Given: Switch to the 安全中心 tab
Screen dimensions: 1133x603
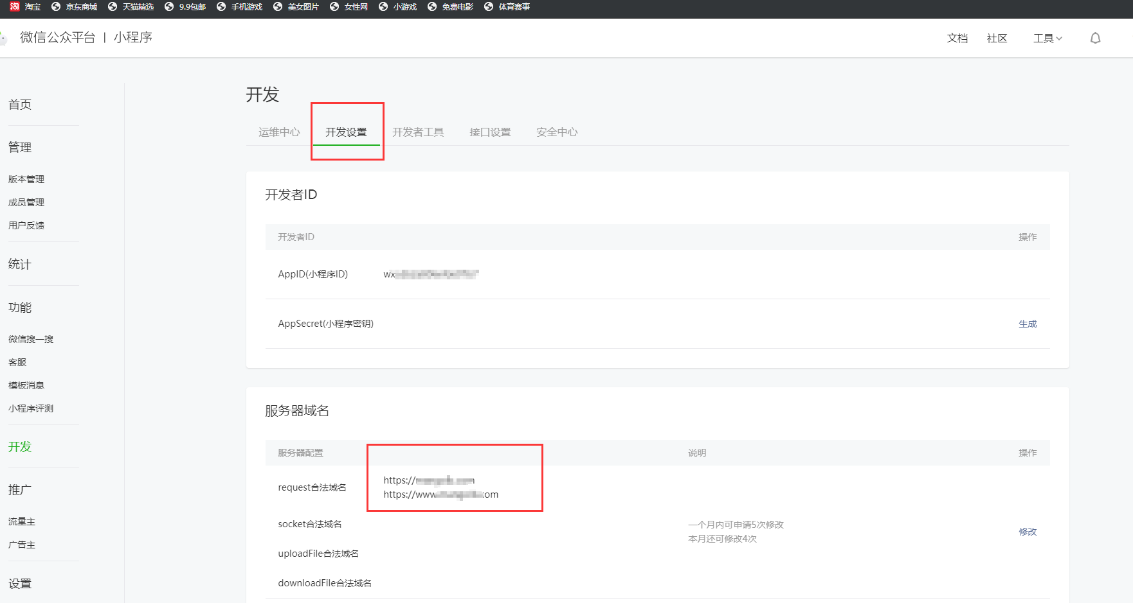Looking at the screenshot, I should (557, 132).
